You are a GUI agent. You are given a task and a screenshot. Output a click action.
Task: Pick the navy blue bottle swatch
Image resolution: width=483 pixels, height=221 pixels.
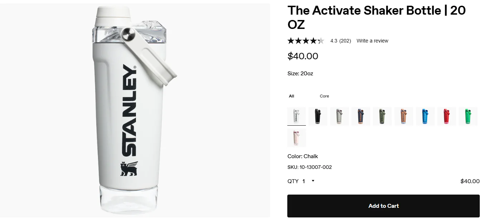click(361, 116)
